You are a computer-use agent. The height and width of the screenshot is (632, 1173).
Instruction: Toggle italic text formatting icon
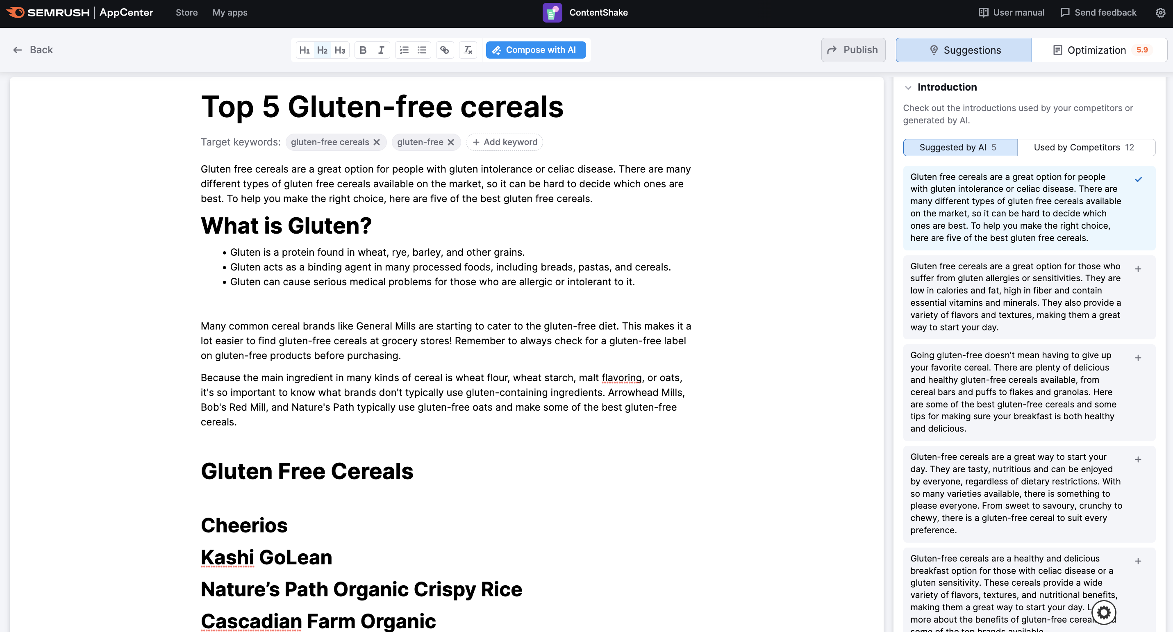pyautogui.click(x=383, y=49)
